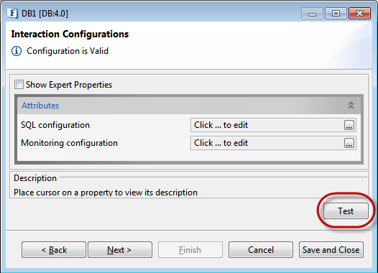Viewport: 378px width, 273px height.
Task: Click the Attributes section header
Action: [189, 106]
